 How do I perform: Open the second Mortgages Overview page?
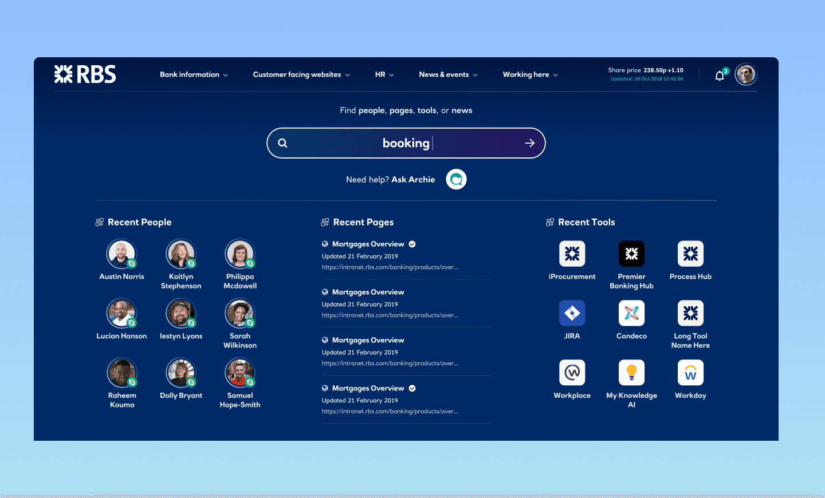tap(368, 292)
